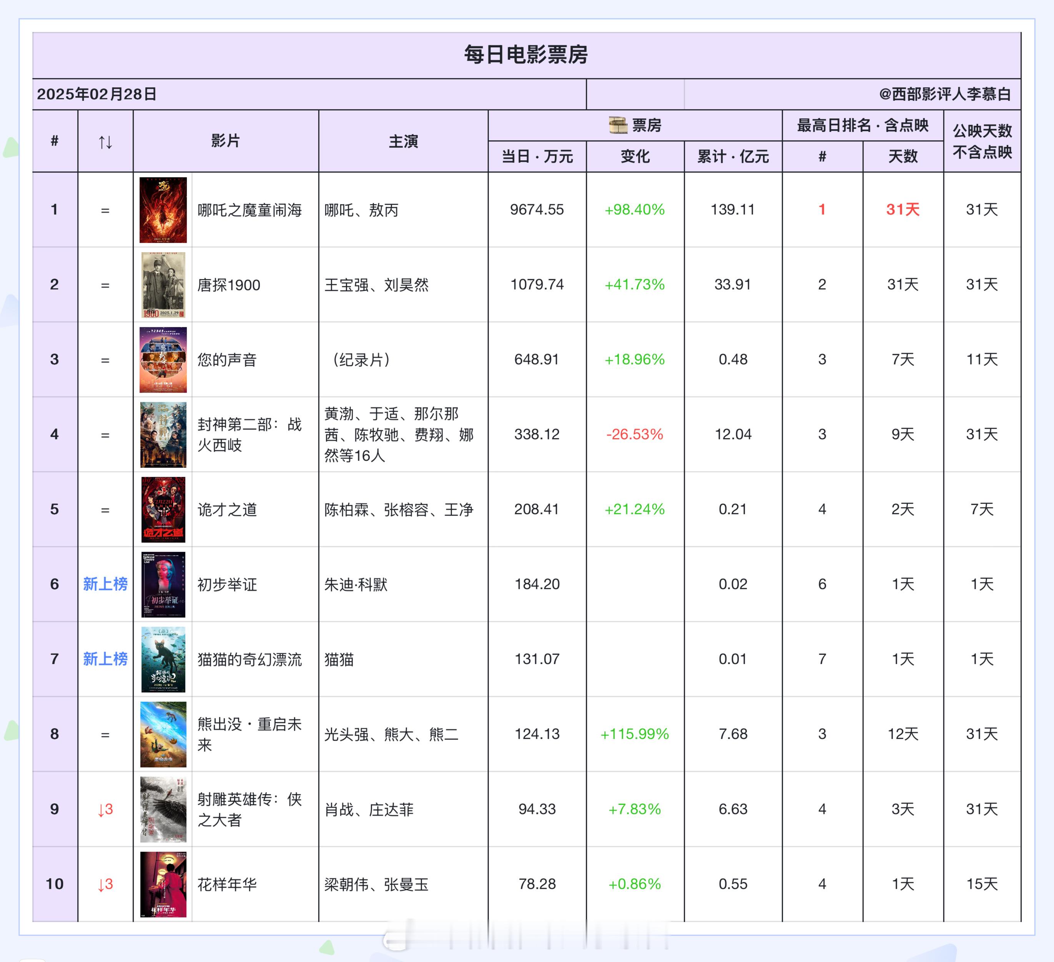Click the daily value 131.07
1054x962 pixels.
[537, 659]
